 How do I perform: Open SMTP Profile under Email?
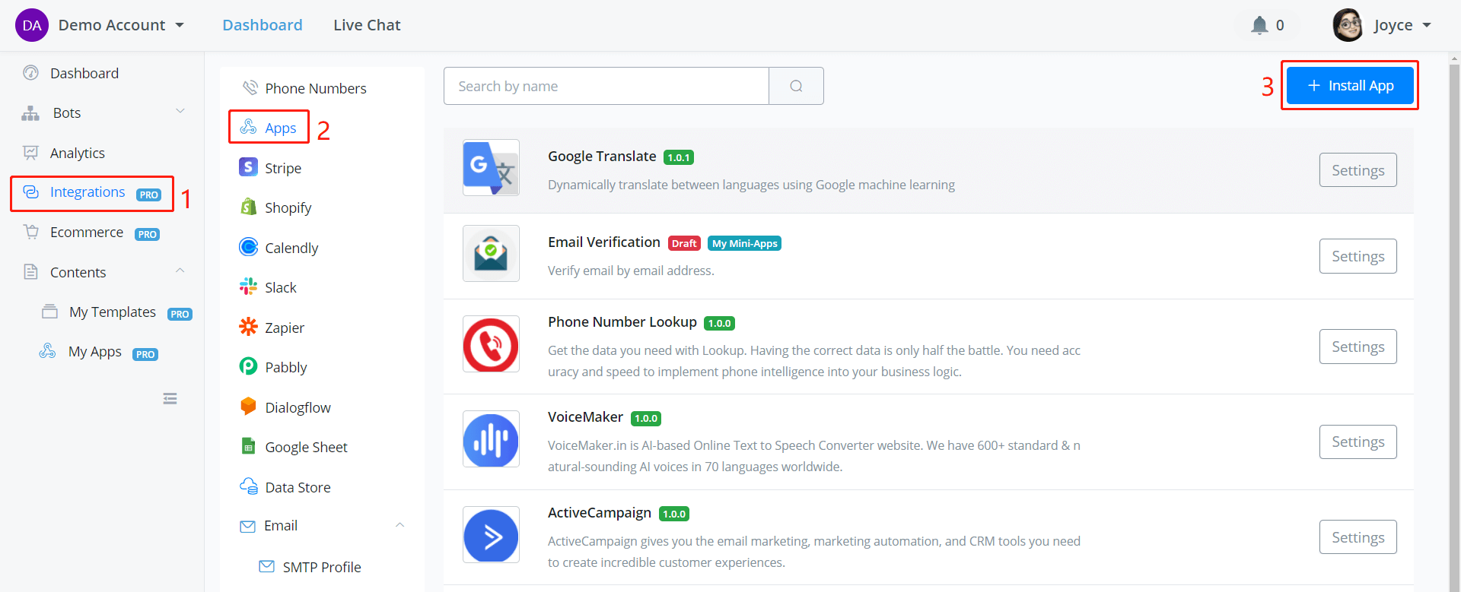(x=322, y=567)
